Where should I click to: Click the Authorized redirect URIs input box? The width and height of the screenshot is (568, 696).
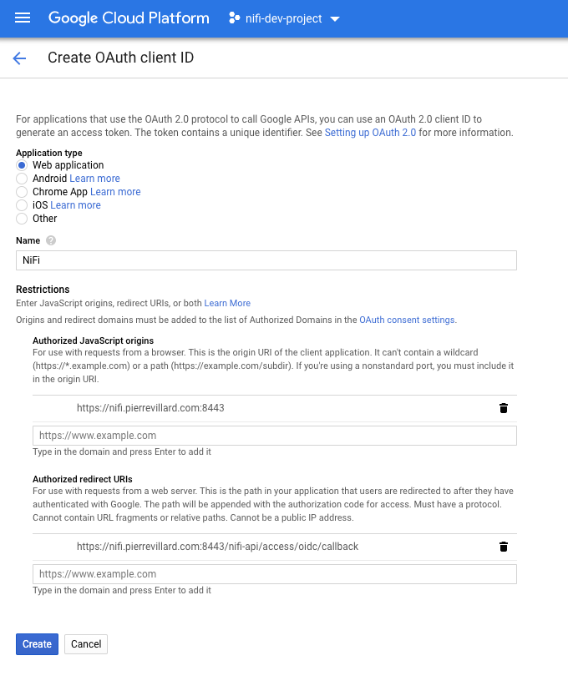(x=274, y=574)
